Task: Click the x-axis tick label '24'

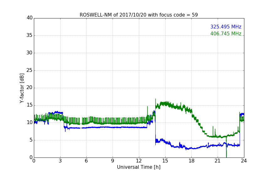Action: 244,161
